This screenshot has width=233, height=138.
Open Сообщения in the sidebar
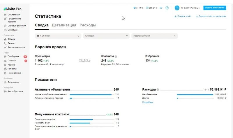click(x=13, y=56)
